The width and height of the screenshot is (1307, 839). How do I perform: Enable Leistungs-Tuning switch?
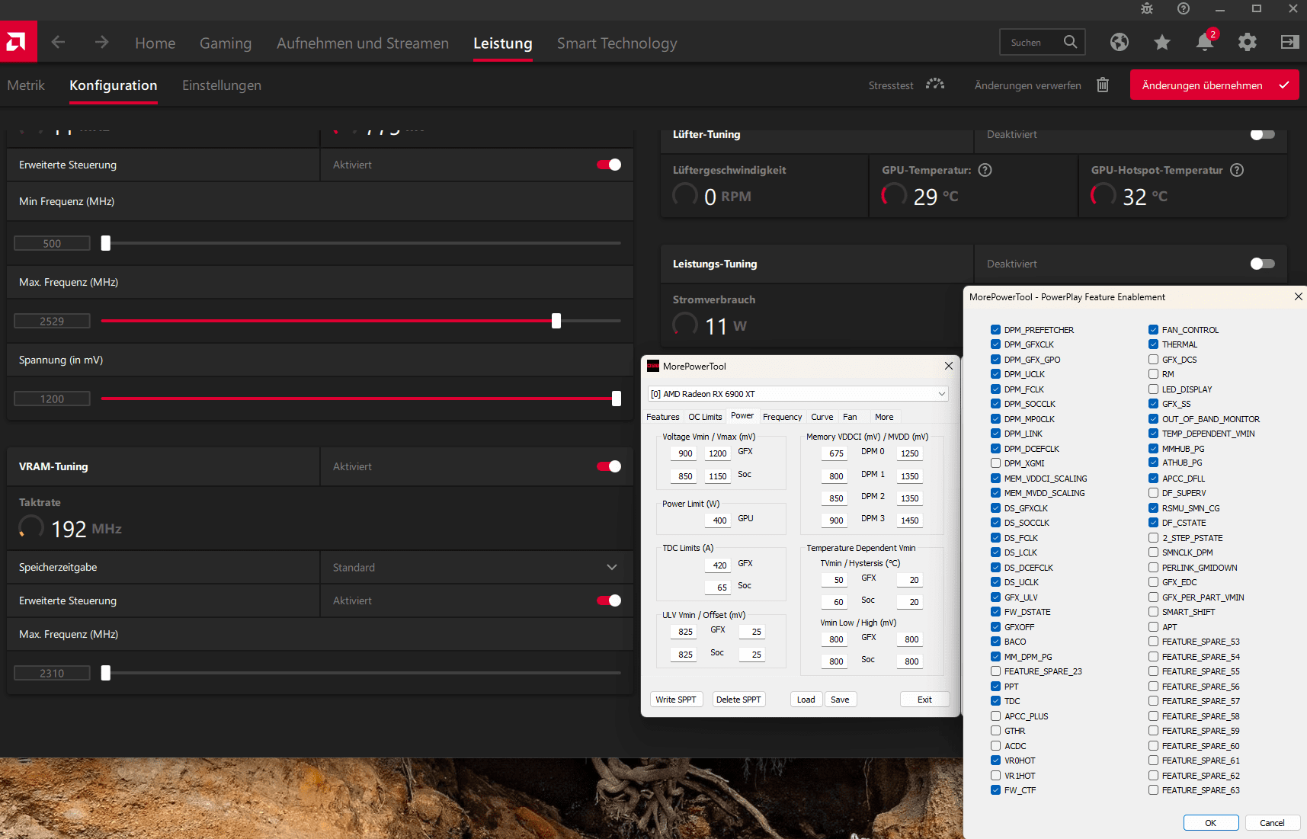tap(1262, 264)
